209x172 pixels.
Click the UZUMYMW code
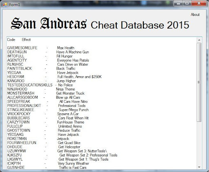17,151
